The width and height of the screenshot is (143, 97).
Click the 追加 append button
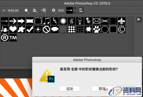(x=70, y=89)
